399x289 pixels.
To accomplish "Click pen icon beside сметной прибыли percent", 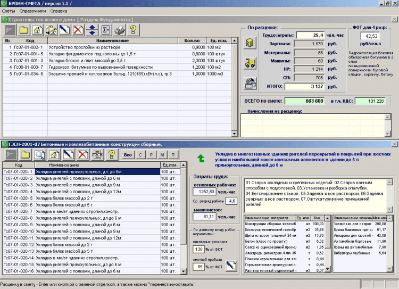I will (231, 266).
